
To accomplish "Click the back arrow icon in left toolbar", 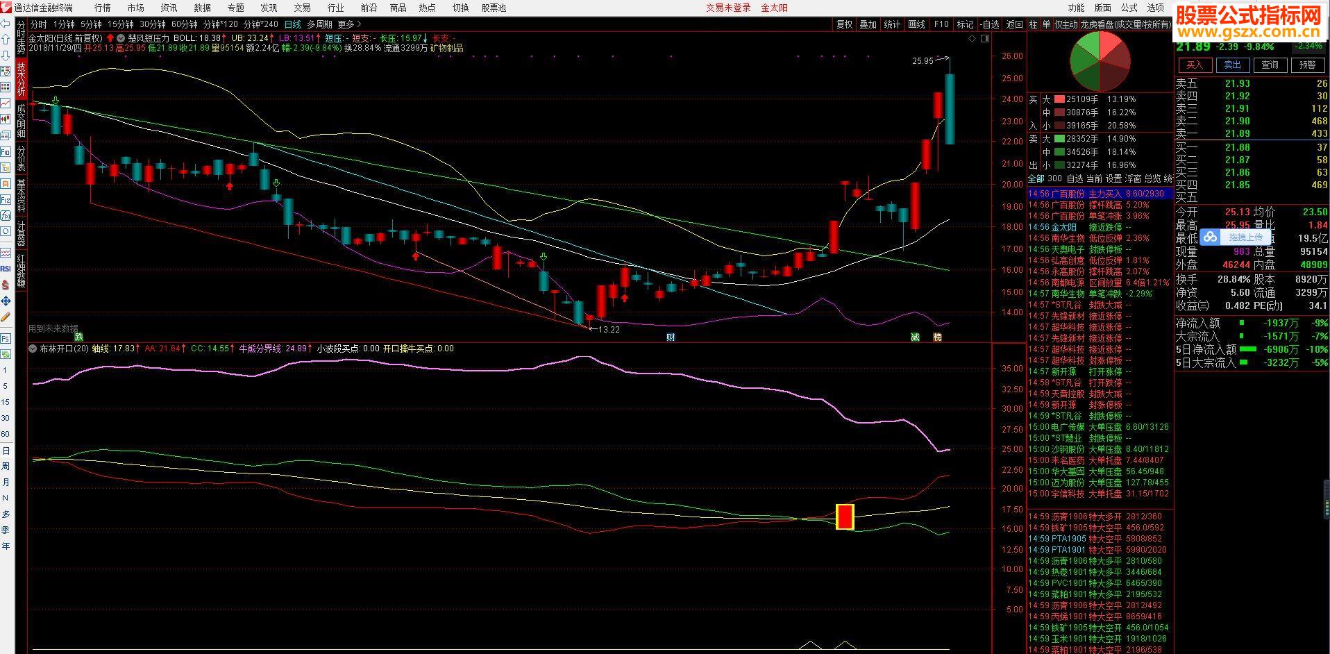I will [6, 24].
